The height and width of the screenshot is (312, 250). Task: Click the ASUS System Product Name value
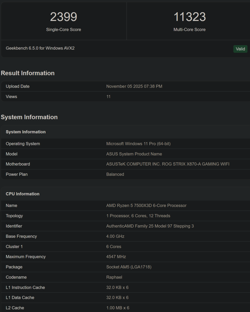click(x=134, y=154)
